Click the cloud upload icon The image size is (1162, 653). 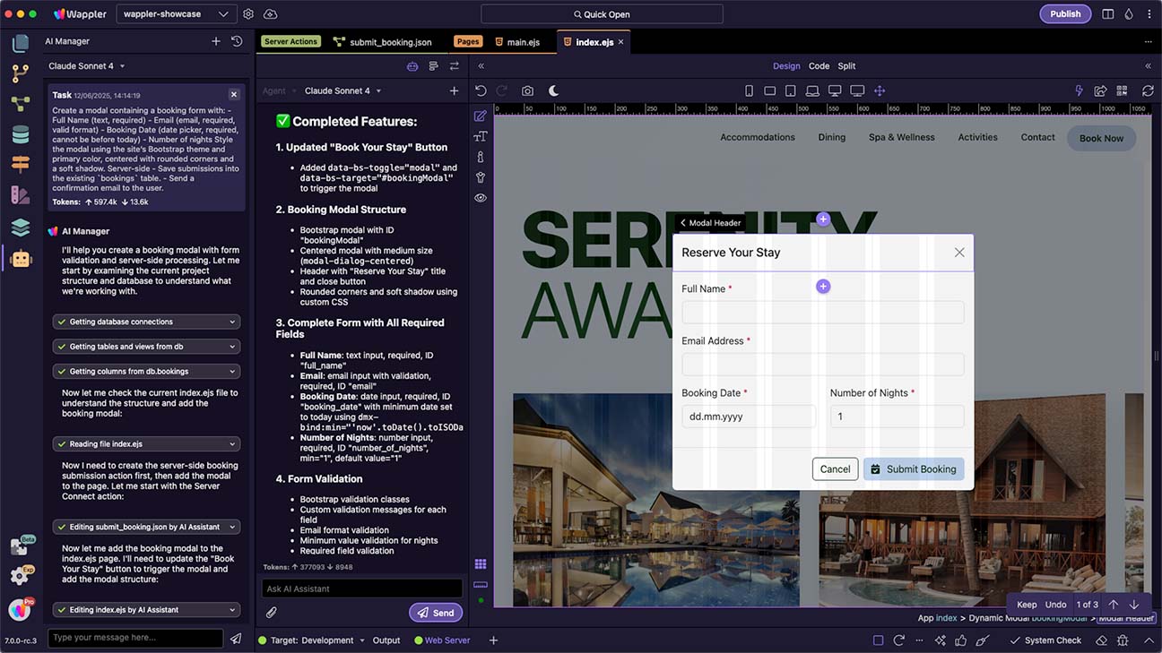(x=271, y=14)
